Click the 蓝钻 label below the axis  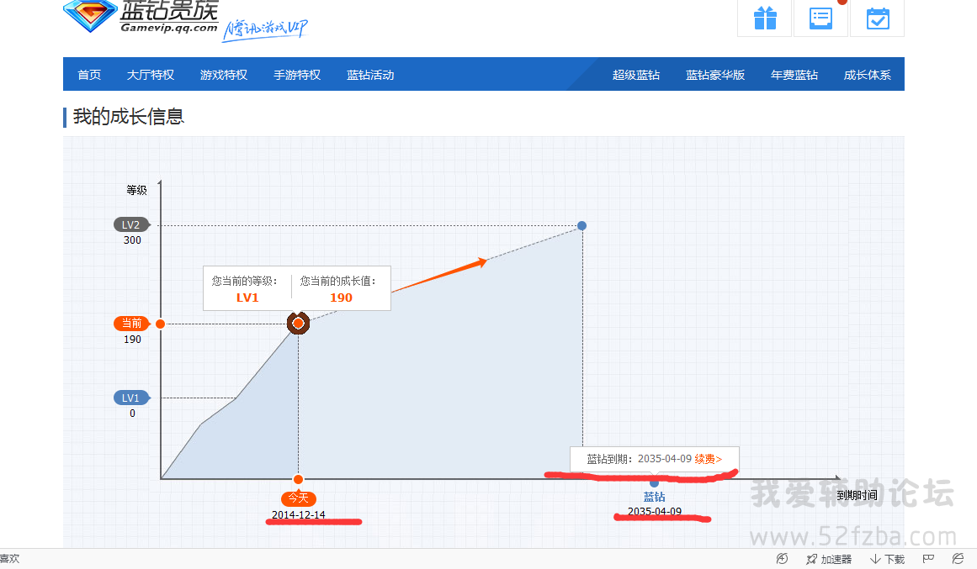tap(654, 497)
